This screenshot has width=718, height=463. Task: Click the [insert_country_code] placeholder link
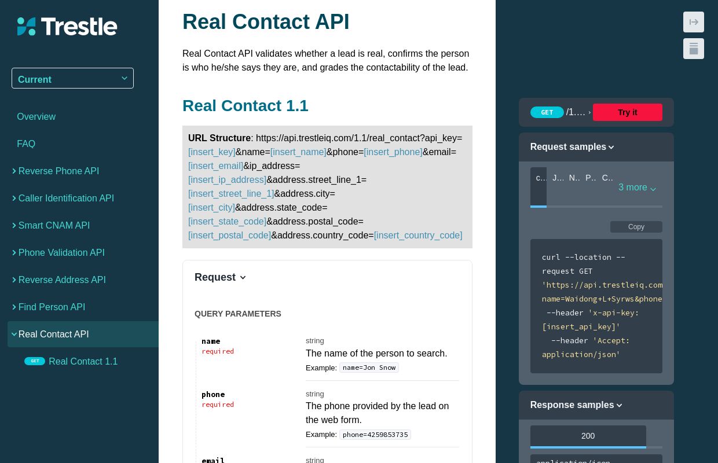point(418,236)
